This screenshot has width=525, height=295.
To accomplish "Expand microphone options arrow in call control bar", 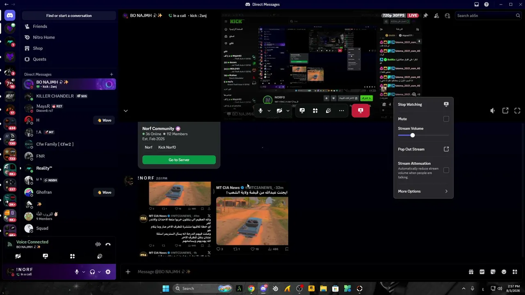I will click(x=269, y=111).
